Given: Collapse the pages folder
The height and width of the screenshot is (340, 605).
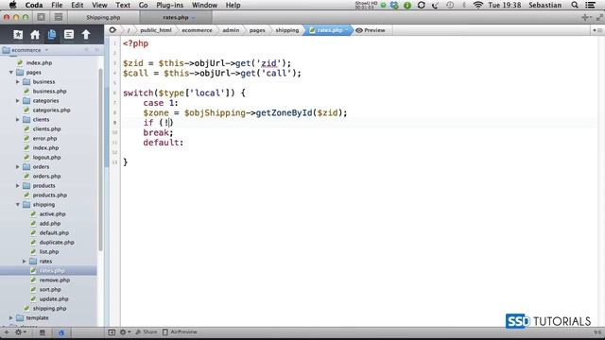Looking at the screenshot, I should [11, 72].
